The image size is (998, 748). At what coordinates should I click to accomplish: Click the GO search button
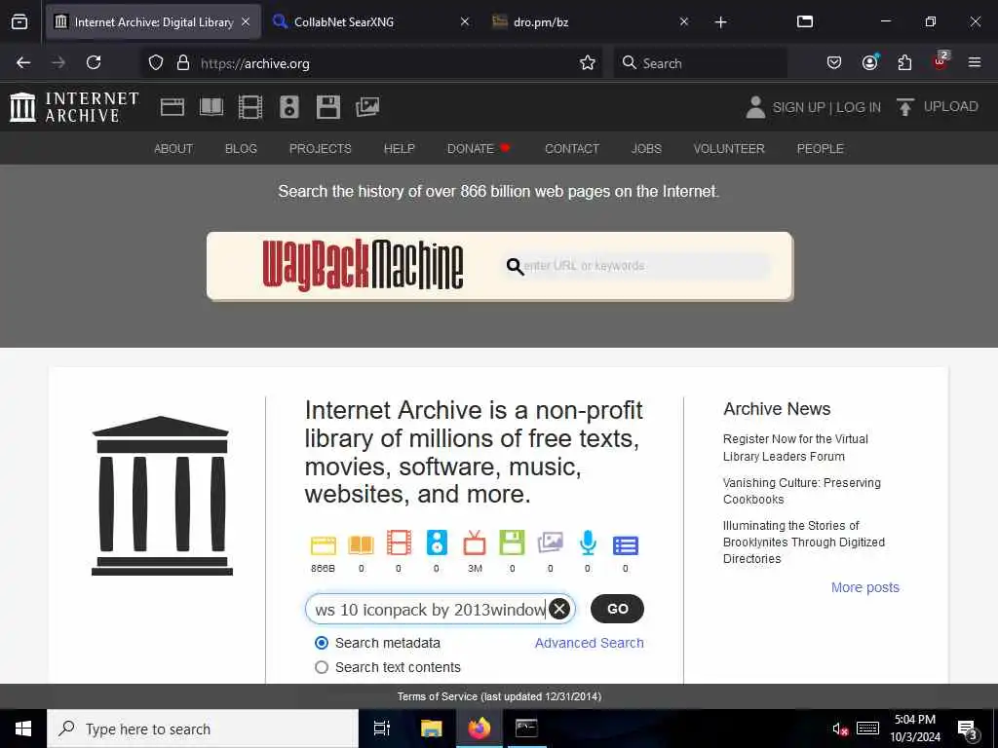(617, 609)
